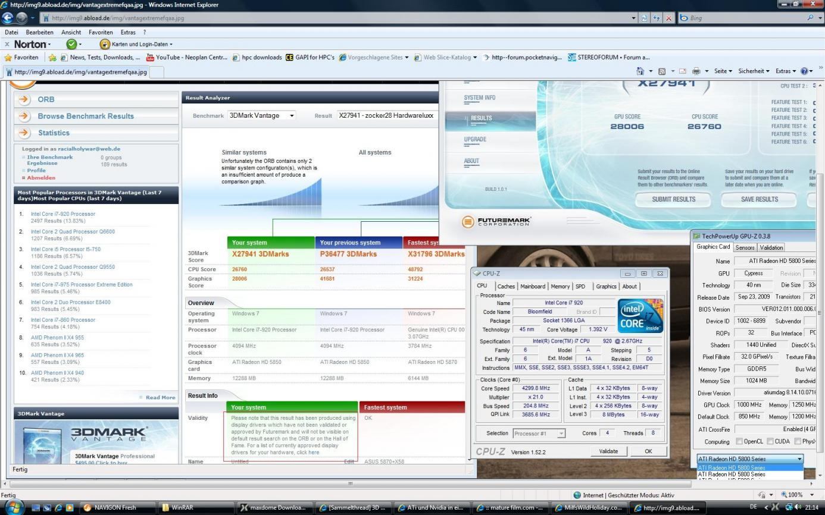Image resolution: width=825 pixels, height=515 pixels.
Task: Click the red Stop X icon
Action: tap(669, 18)
